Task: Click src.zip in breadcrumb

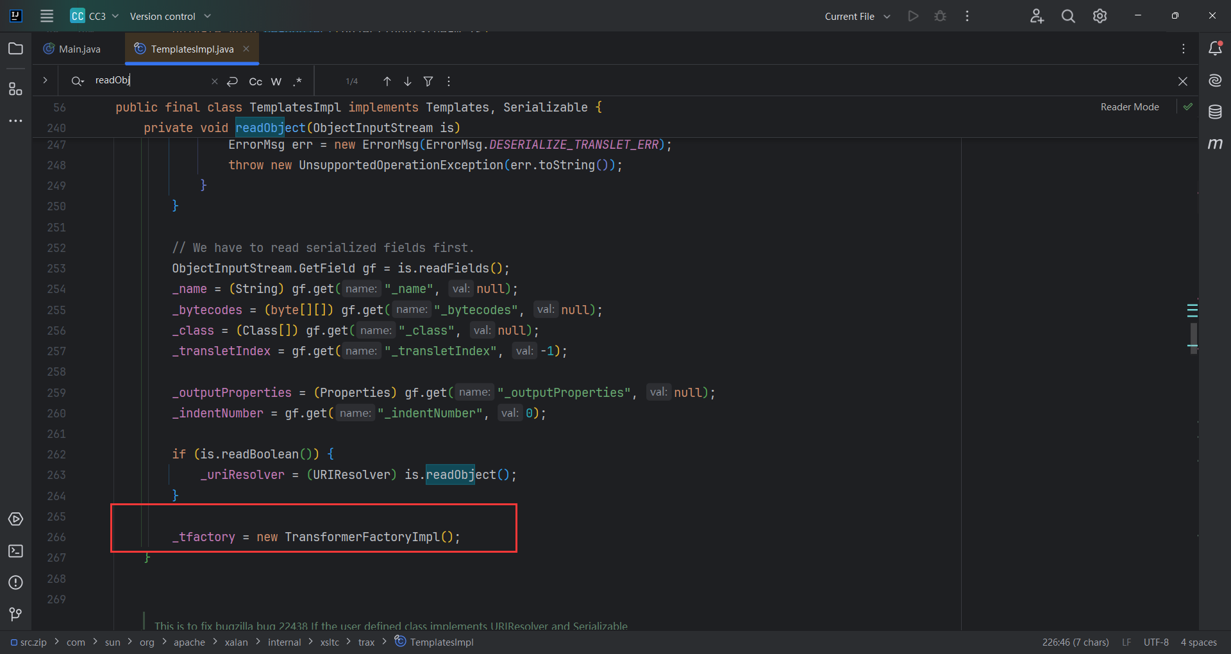Action: click(29, 642)
